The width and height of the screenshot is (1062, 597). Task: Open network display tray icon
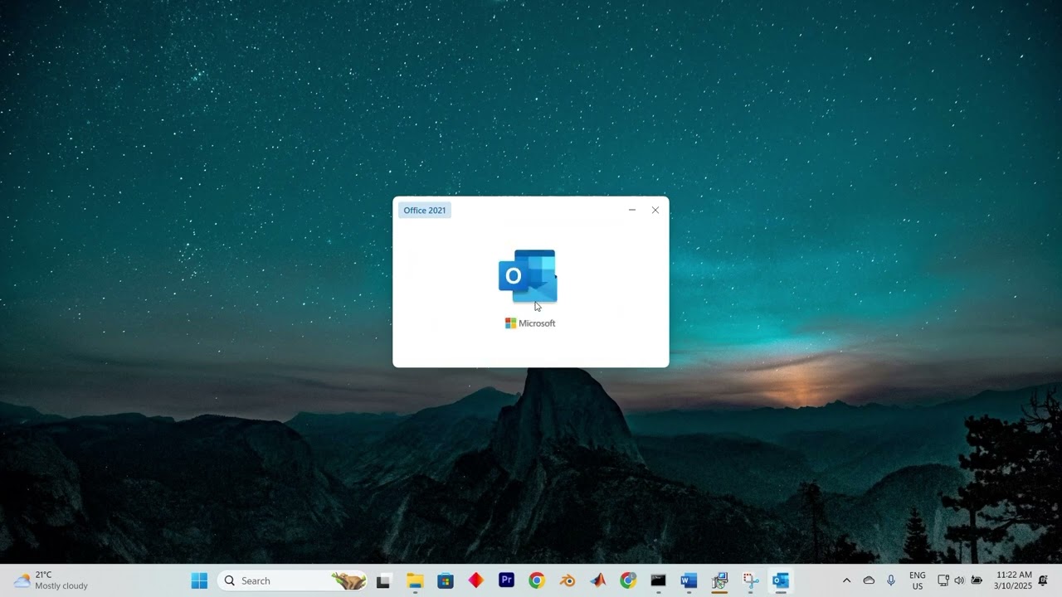pos(943,580)
